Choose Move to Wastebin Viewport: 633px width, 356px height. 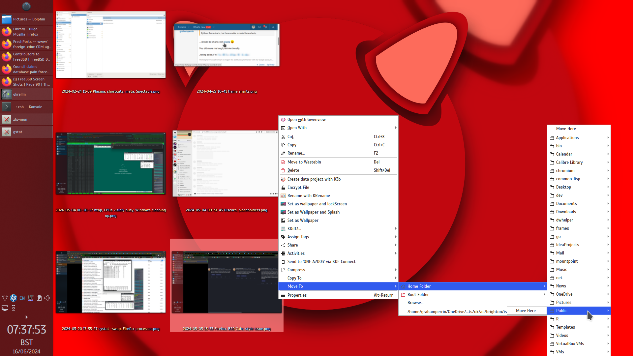338,162
